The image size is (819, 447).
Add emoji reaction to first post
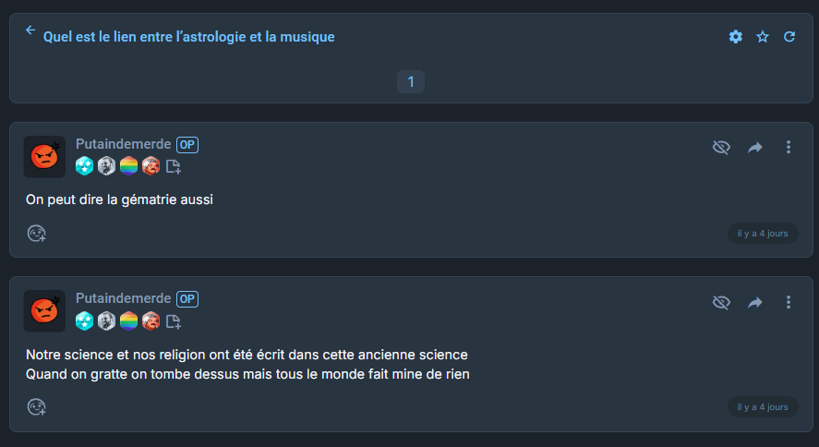pyautogui.click(x=37, y=234)
